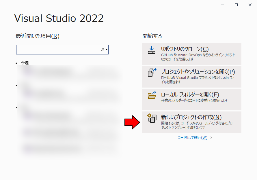
Task: Click the magnifier icon in the search box
Action: tap(102, 50)
